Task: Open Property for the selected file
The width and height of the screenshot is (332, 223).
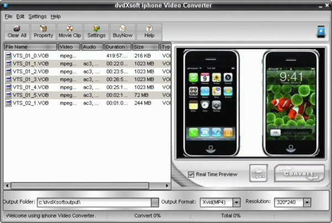Action: [43, 31]
